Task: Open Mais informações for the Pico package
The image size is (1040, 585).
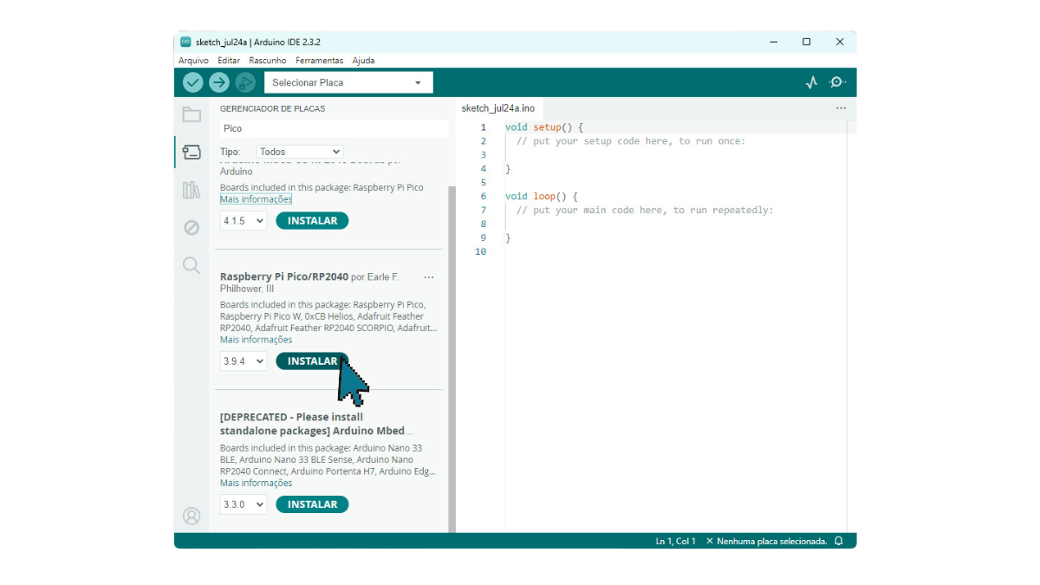Action: pyautogui.click(x=254, y=339)
